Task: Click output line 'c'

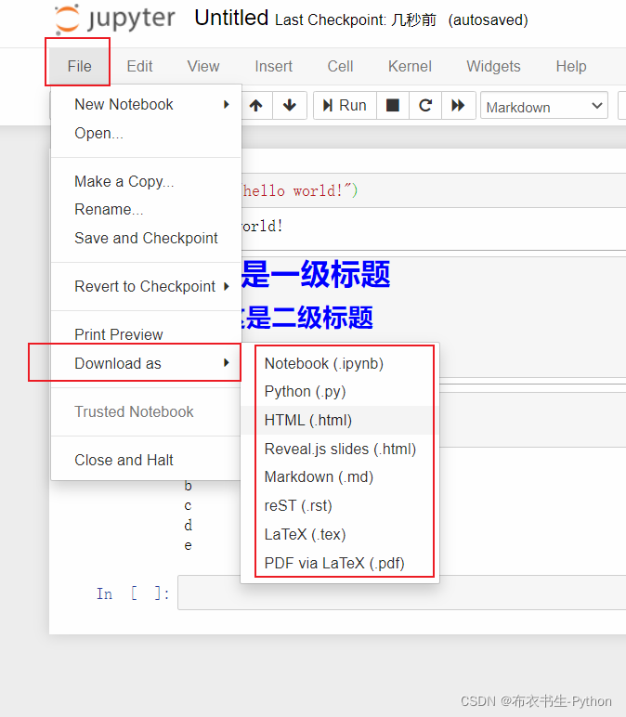Action: tap(188, 506)
